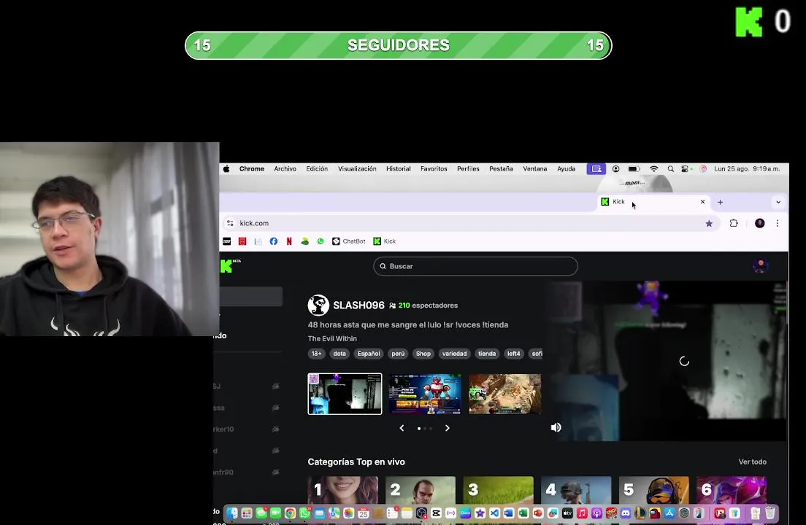Open the Edición menu
Viewport: 806px width, 525px height.
[x=317, y=169]
